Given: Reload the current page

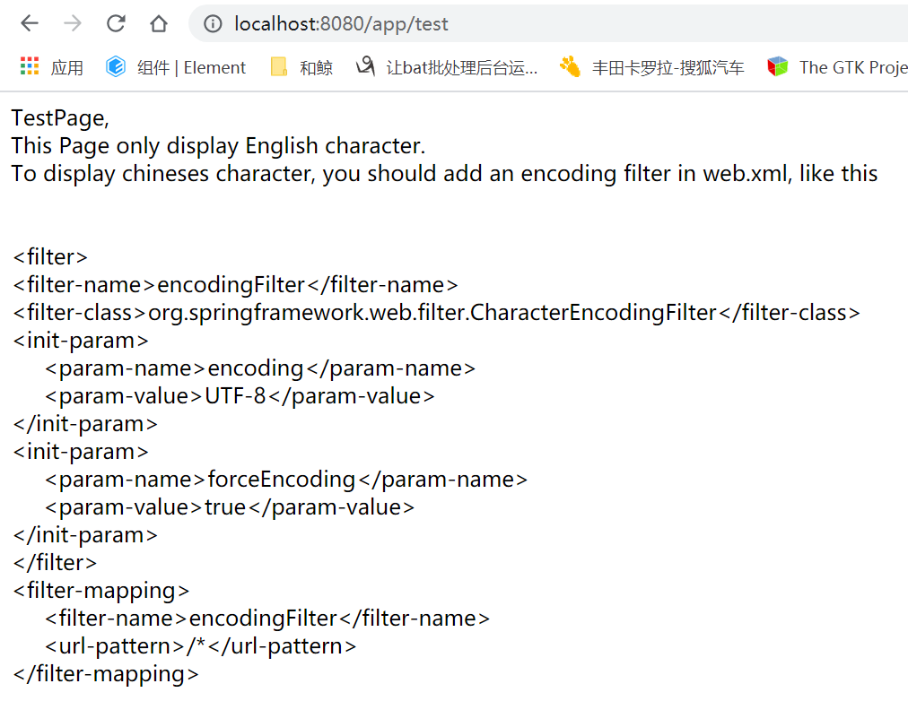Looking at the screenshot, I should (116, 24).
